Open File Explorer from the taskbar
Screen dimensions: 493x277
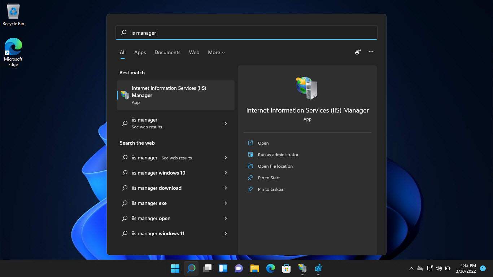[254, 268]
